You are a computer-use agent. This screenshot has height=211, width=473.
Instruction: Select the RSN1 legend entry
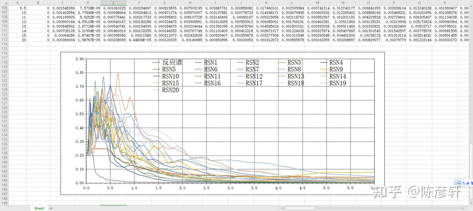tap(210, 62)
